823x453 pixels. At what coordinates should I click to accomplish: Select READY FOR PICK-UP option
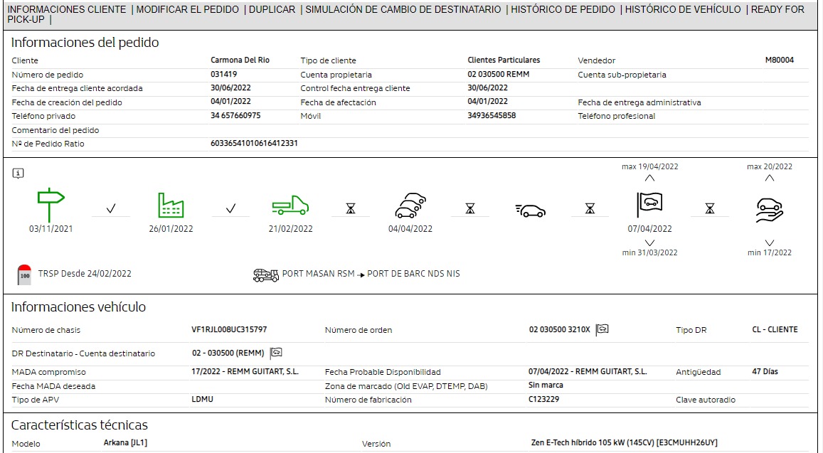tap(777, 9)
